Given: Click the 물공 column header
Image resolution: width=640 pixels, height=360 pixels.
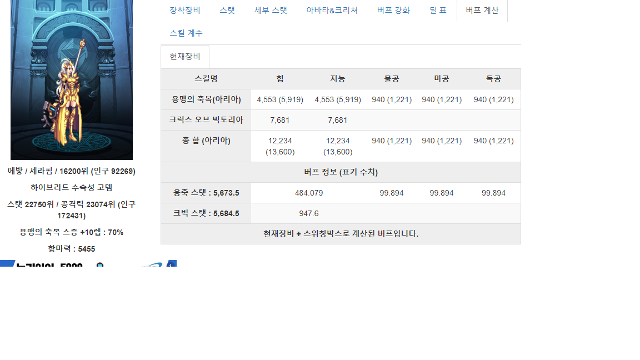Looking at the screenshot, I should click(392, 79).
